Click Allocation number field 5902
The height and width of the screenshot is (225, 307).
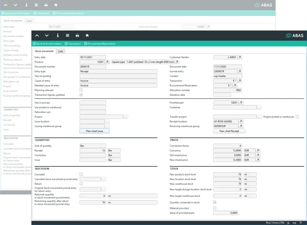(228, 90)
